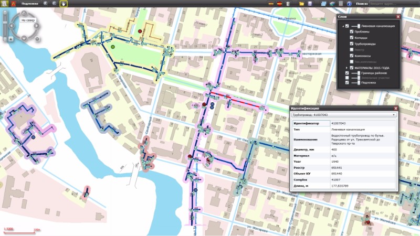Image resolution: width=420 pixels, height=236 pixels.
Task: Collapse the Ливневая канализация layer group
Action: click(x=342, y=26)
